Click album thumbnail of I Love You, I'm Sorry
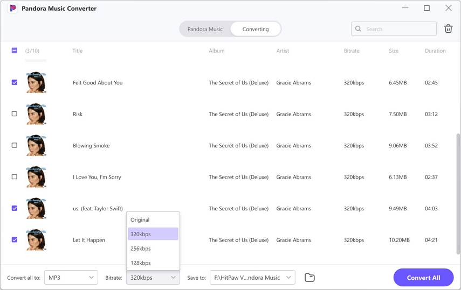This screenshot has height=290, width=461. (x=36, y=176)
